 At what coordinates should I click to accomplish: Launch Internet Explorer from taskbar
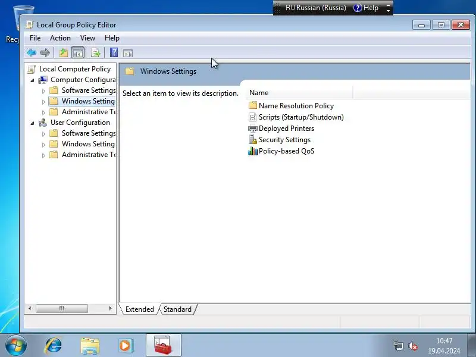[54, 346]
